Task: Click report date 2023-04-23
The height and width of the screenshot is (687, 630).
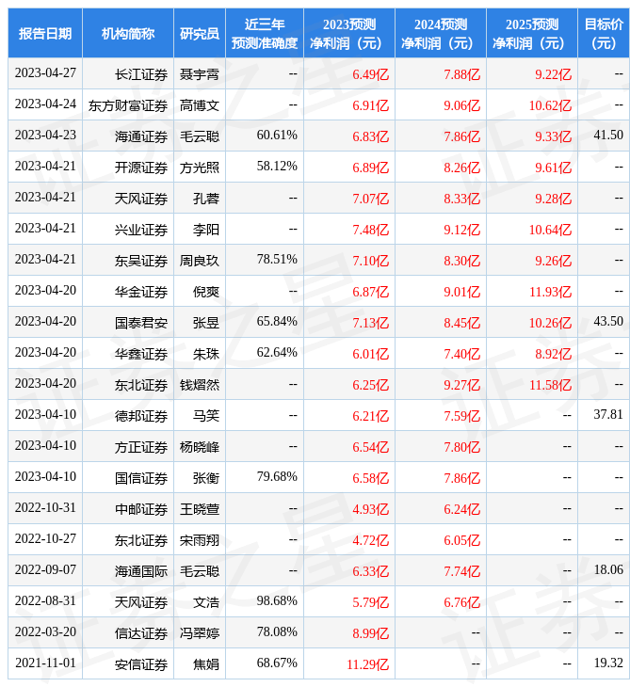Action: pyautogui.click(x=45, y=135)
